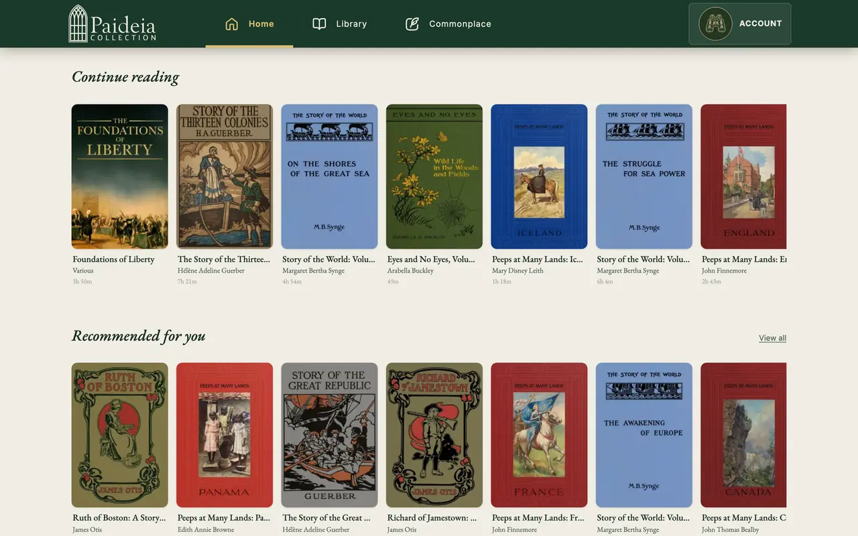The image size is (858, 536).
Task: Click the Commonplace pen icon
Action: coord(412,23)
